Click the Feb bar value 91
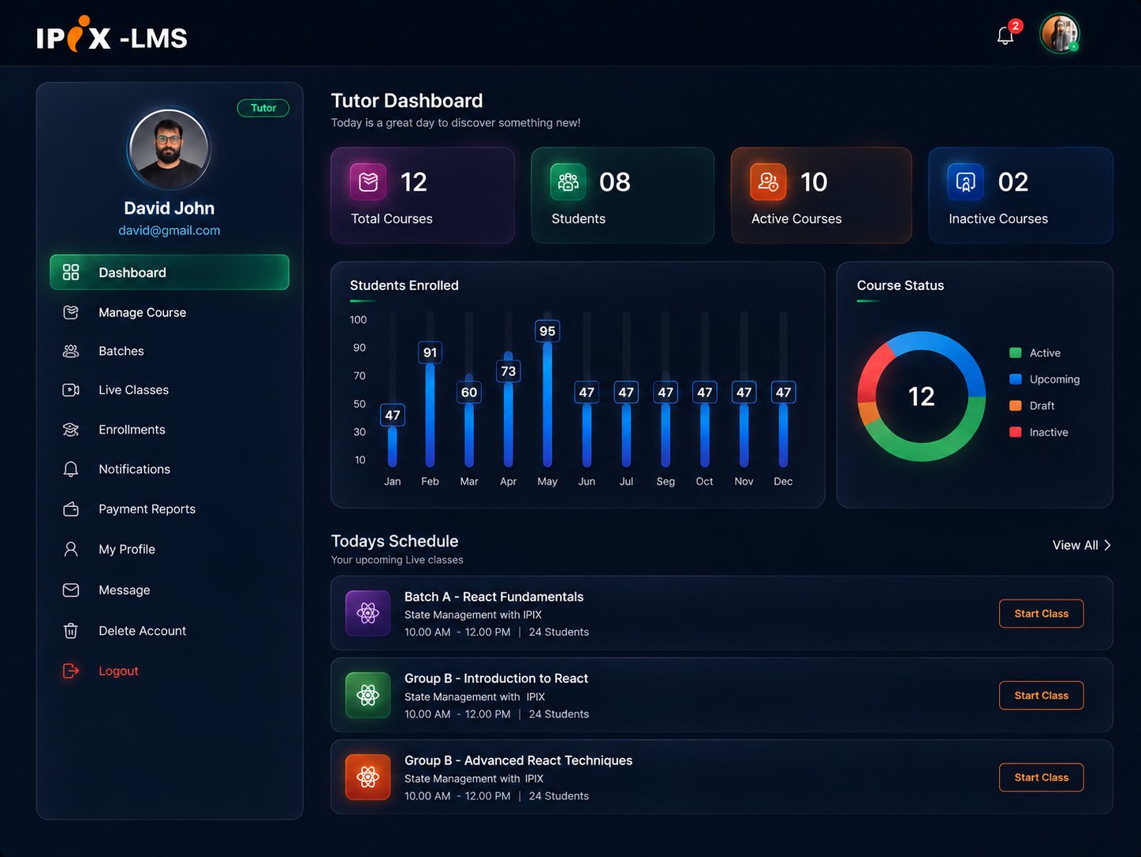Screen dimensions: 1141x857 (x=430, y=352)
